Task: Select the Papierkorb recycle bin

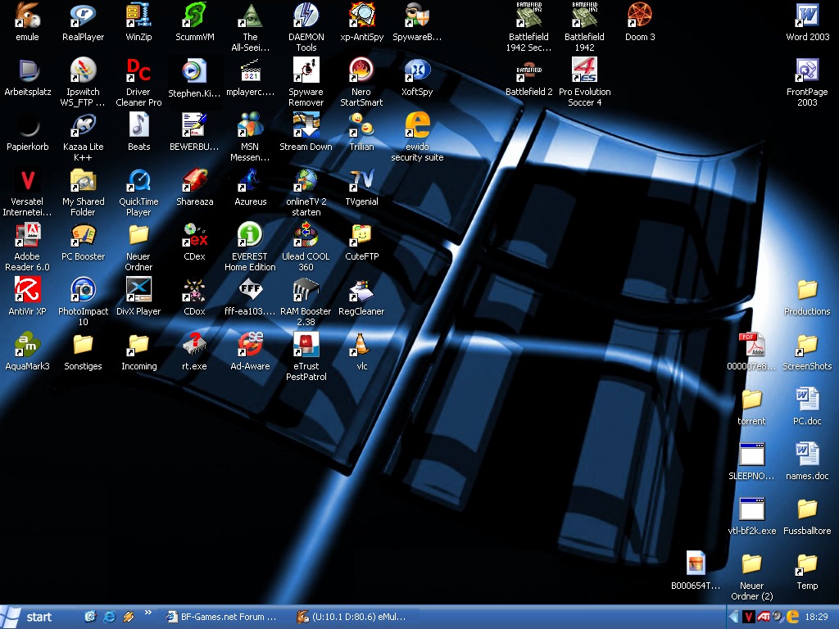Action: (x=28, y=132)
